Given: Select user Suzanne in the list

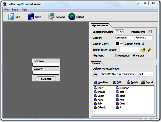Looking at the screenshot, I should (124, 88).
